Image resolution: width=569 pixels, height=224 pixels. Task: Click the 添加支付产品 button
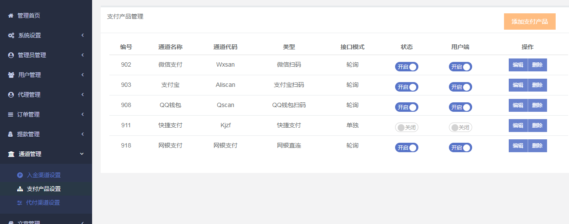click(x=529, y=21)
